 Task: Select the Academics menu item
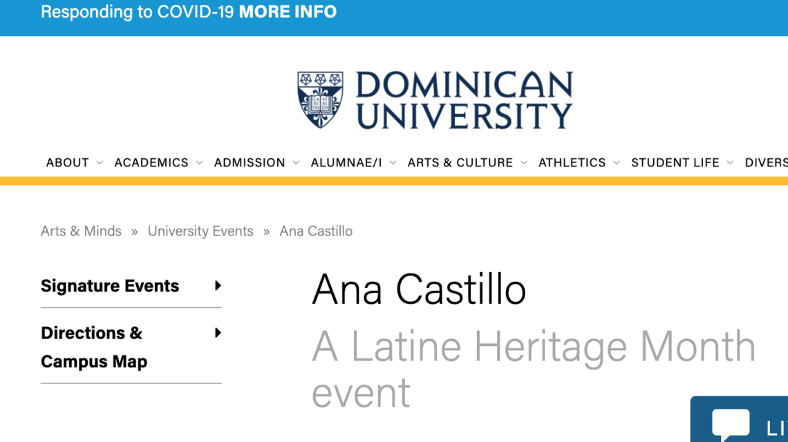151,163
